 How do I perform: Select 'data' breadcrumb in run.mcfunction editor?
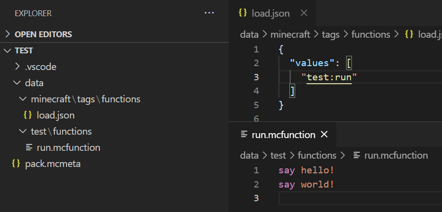(x=249, y=155)
